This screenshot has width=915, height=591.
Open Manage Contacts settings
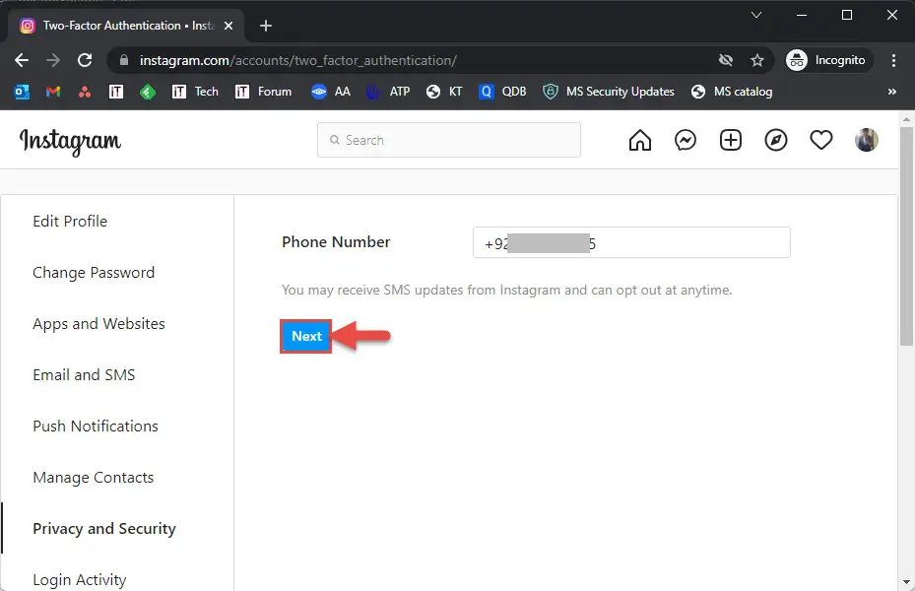(93, 478)
